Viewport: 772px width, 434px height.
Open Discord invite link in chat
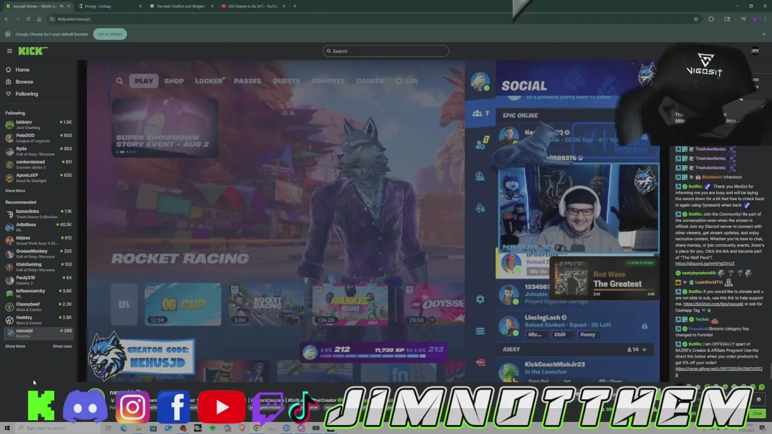704,264
